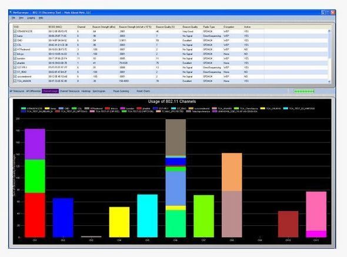Click the dark red CH10 bar
The width and height of the screenshot is (347, 257).
288,224
